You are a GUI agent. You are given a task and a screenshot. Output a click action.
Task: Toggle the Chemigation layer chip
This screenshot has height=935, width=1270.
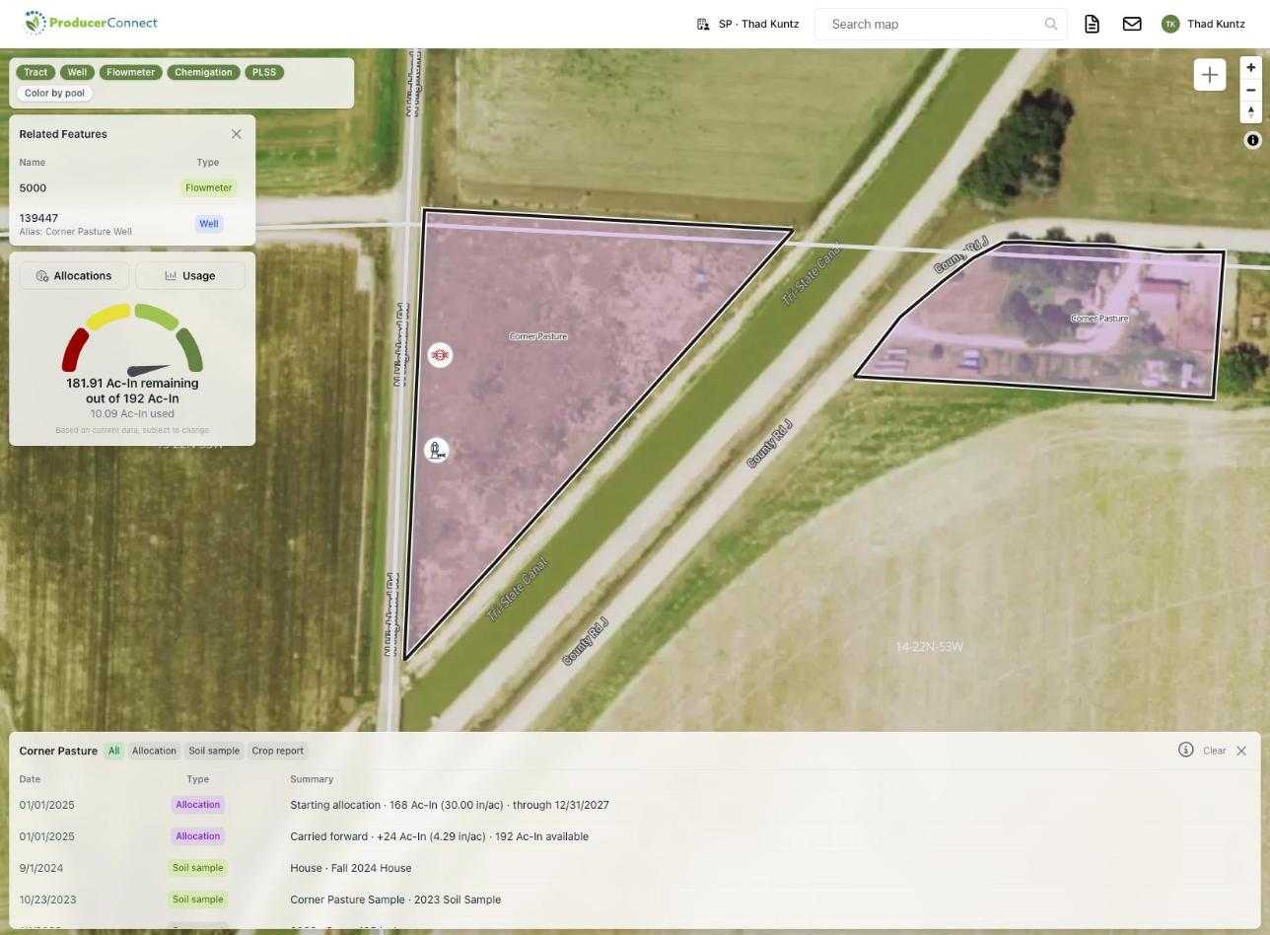click(x=203, y=72)
